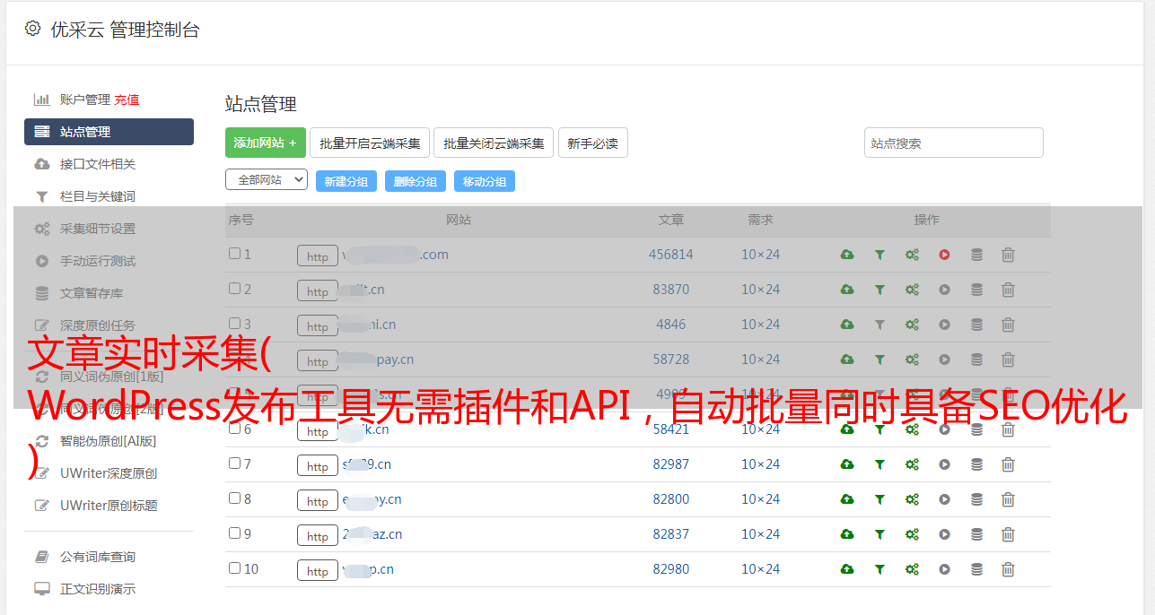Go to 手动运行测试 in the sidebar
The width and height of the screenshot is (1155, 615).
point(98,261)
